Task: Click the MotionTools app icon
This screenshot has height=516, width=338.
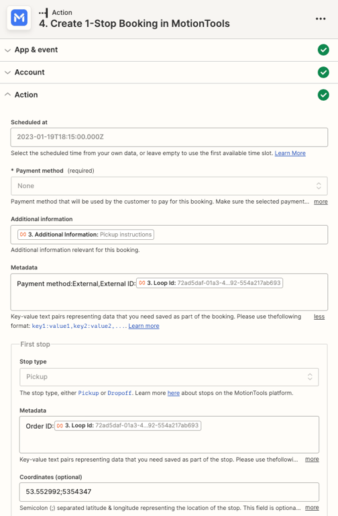Action: (x=19, y=17)
